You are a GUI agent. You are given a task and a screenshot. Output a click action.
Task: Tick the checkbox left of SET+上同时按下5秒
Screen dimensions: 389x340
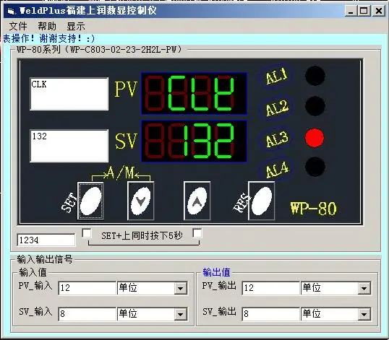(x=87, y=233)
